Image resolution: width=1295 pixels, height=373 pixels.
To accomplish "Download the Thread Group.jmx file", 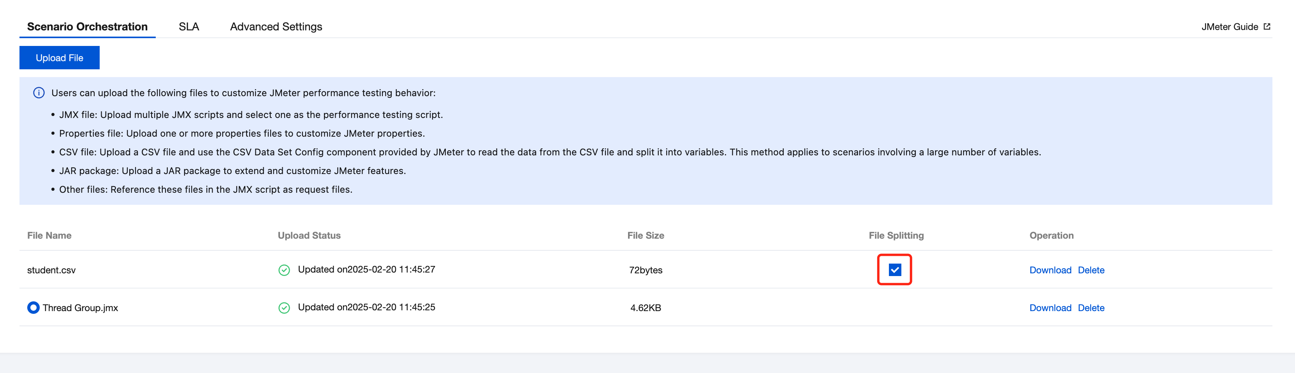I will (x=1050, y=308).
